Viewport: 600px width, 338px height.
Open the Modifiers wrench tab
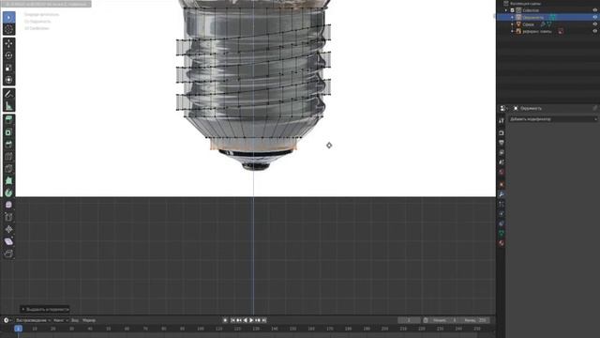pyautogui.click(x=502, y=194)
